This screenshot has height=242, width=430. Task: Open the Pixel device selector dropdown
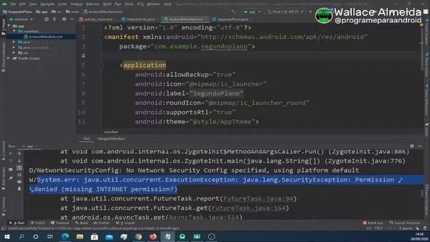click(x=286, y=12)
